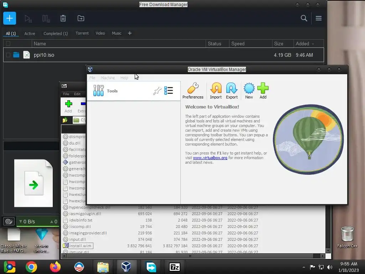Open the hamburger menu in Download Manager

[319, 18]
